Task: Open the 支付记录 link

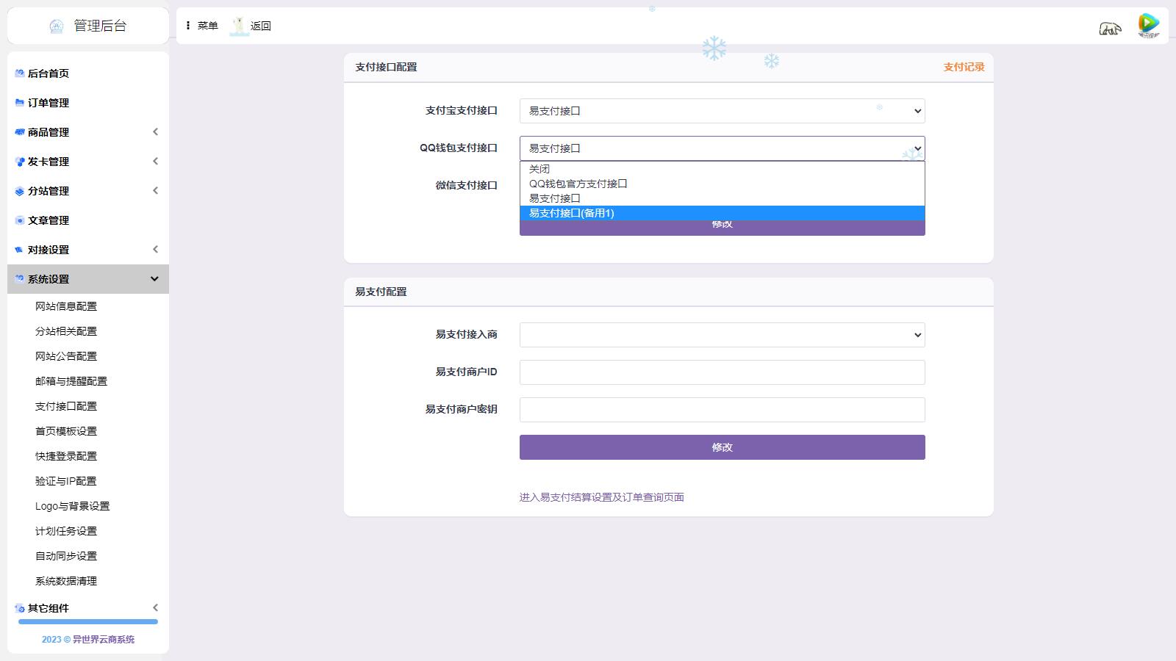Action: coord(964,67)
